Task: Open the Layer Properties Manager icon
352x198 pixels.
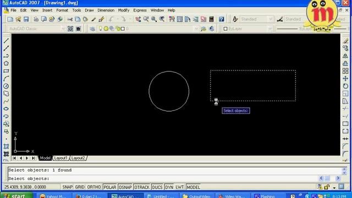Action: click(92, 29)
